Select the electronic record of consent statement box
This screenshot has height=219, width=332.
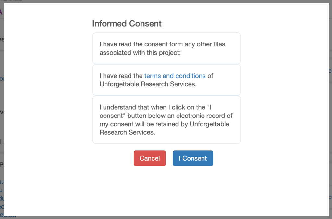[166, 120]
